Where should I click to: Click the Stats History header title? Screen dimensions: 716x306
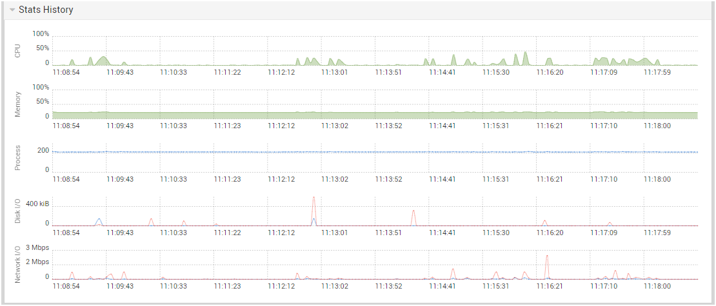coord(46,10)
